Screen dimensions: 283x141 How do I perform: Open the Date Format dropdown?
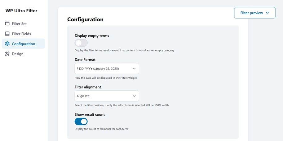(x=107, y=68)
